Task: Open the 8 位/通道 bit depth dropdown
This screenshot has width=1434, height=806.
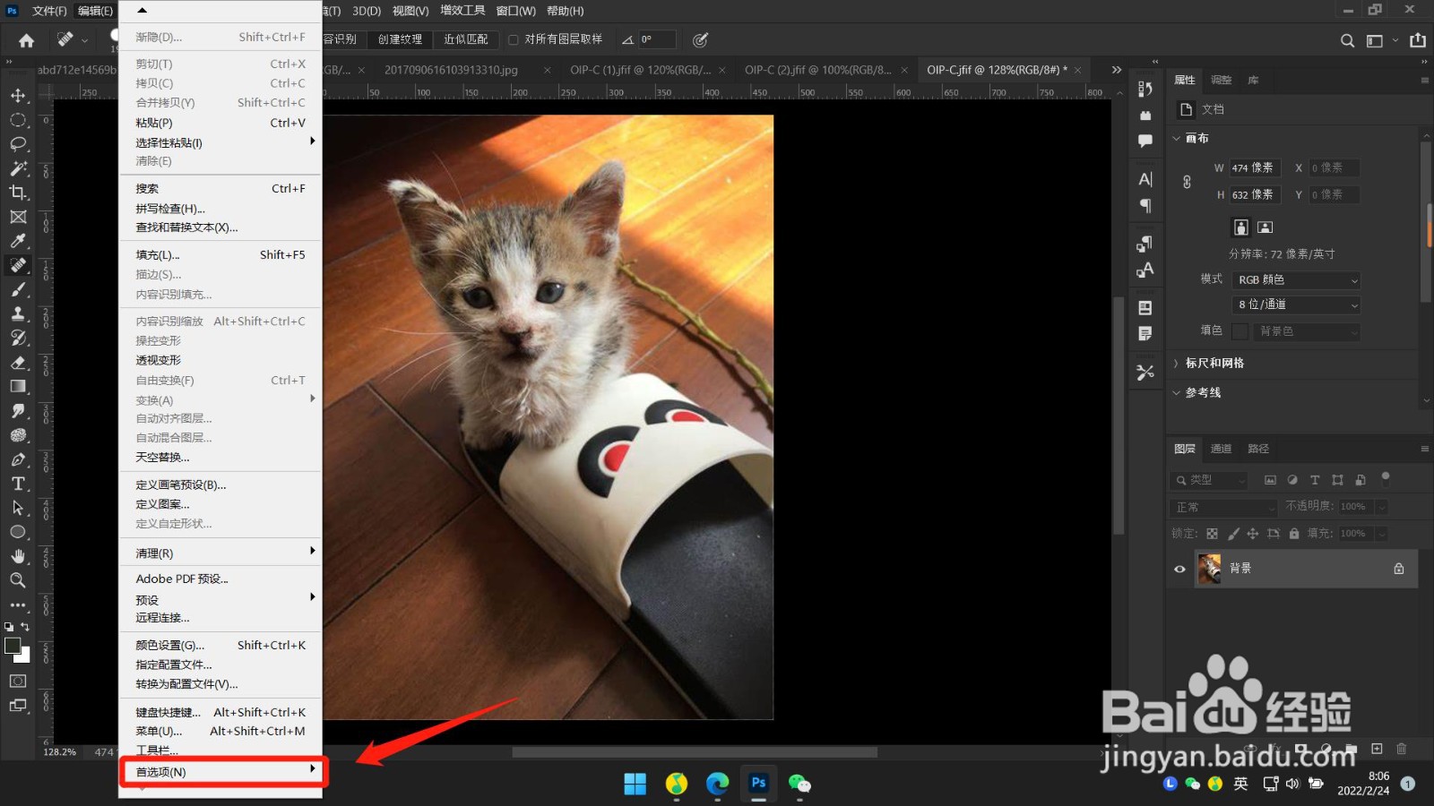Action: coord(1297,304)
